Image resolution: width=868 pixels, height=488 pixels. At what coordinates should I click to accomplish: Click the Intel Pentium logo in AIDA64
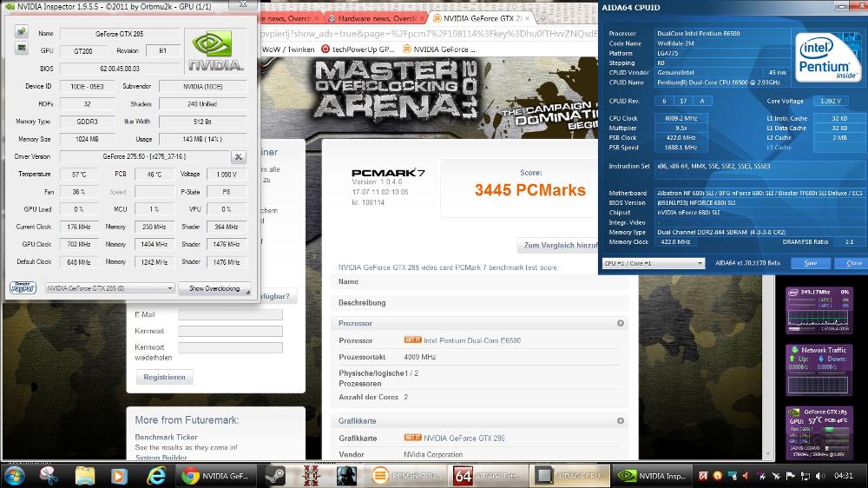[827, 58]
